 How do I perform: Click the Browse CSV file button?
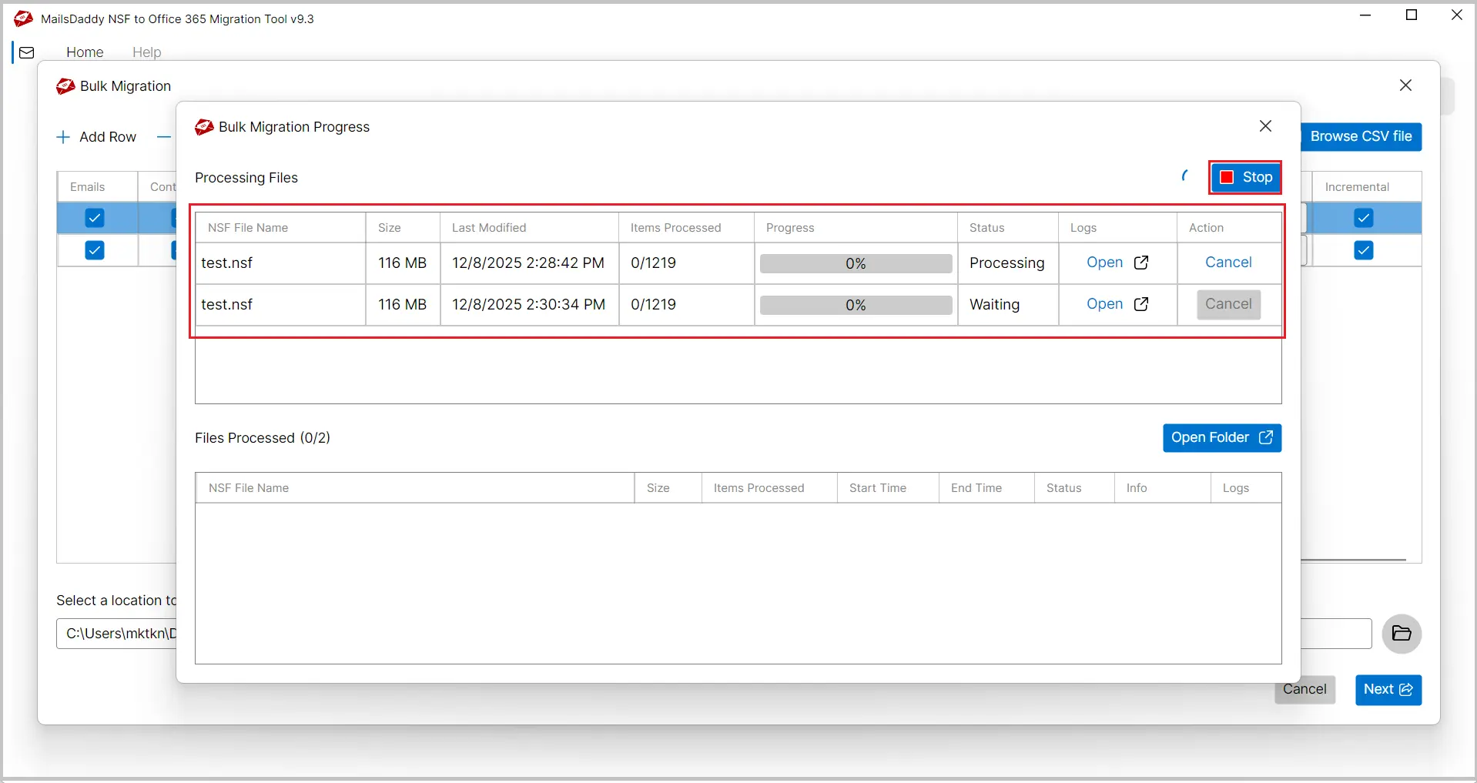(1362, 136)
